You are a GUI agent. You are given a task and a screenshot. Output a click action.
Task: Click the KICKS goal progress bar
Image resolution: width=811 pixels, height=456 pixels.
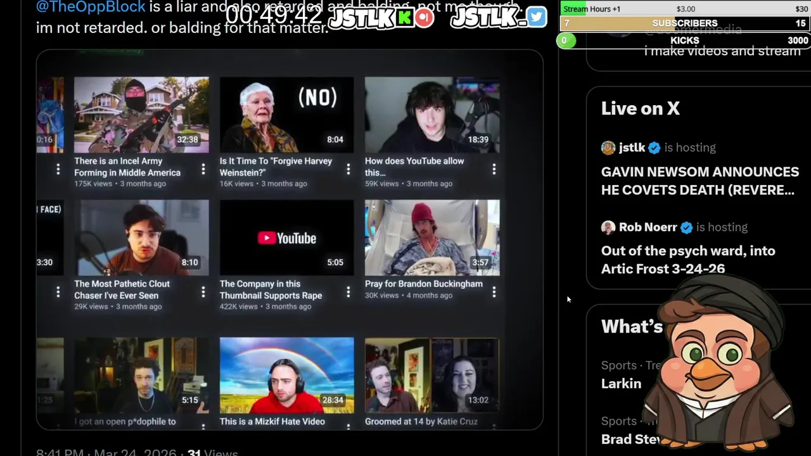(x=684, y=41)
